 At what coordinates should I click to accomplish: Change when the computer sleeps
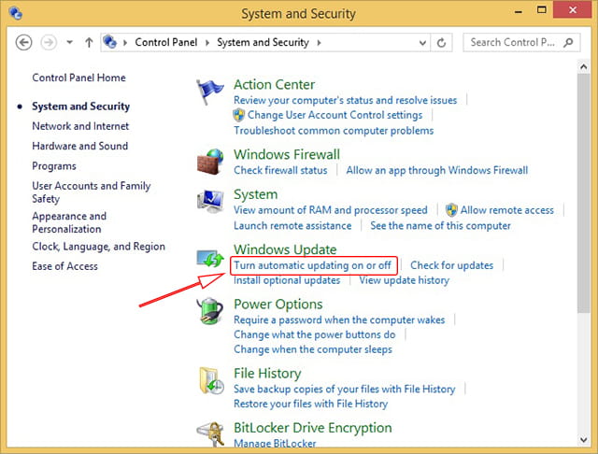(313, 349)
